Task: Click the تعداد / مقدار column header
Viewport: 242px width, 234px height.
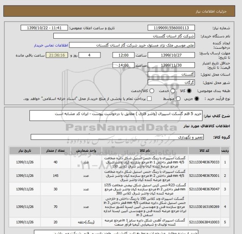Action: [55, 151]
